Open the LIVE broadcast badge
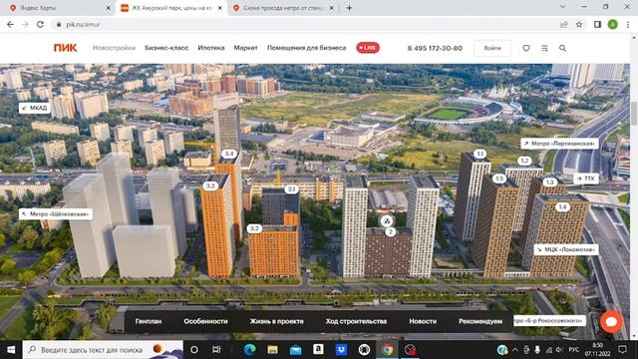 tap(368, 48)
